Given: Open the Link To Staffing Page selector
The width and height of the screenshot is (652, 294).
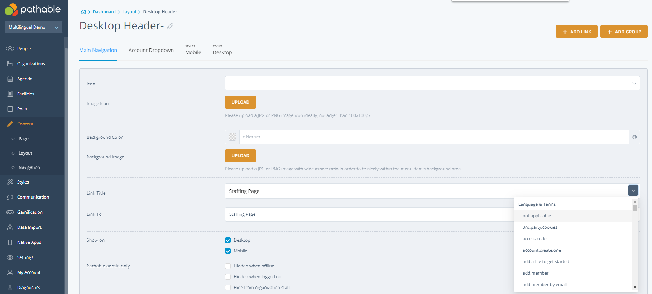Looking at the screenshot, I should 369,214.
